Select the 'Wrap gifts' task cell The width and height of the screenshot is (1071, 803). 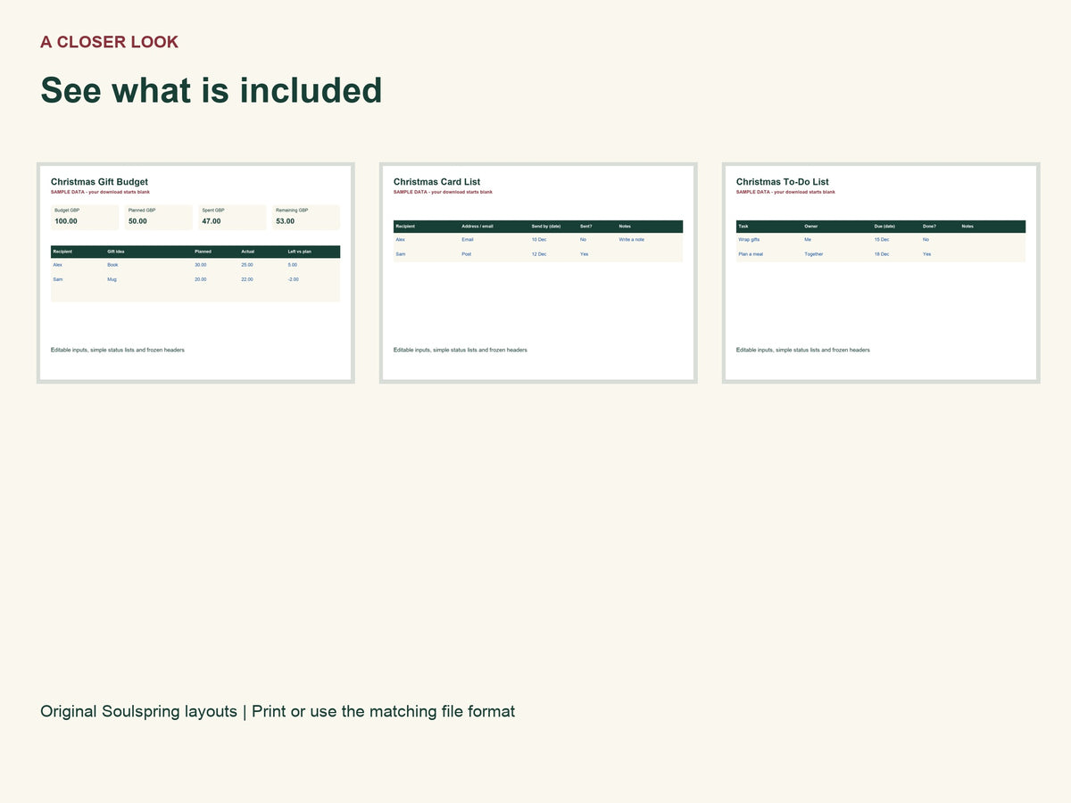click(749, 240)
